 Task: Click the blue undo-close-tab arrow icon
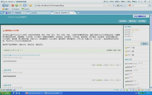pos(24,5)
